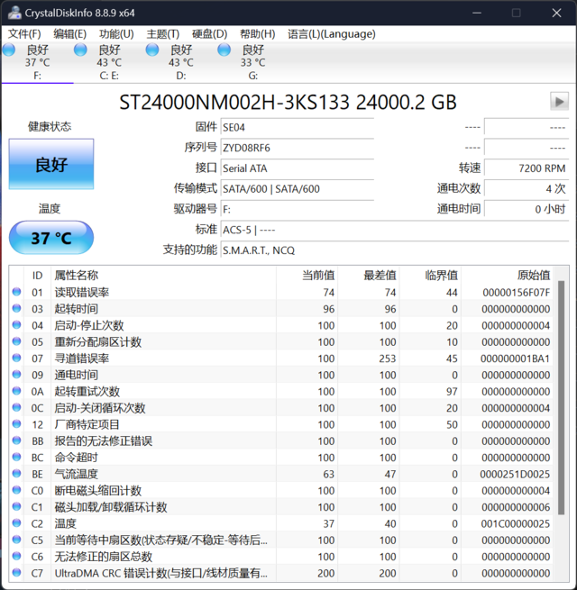The image size is (577, 590).
Task: Open the 文件(F) menu
Action: 24,34
